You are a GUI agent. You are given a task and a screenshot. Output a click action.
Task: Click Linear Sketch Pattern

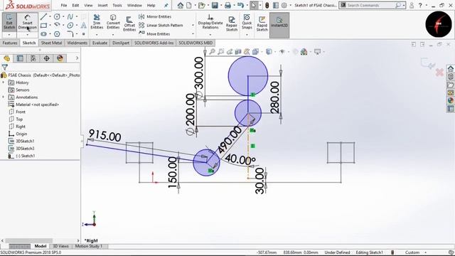click(x=161, y=26)
